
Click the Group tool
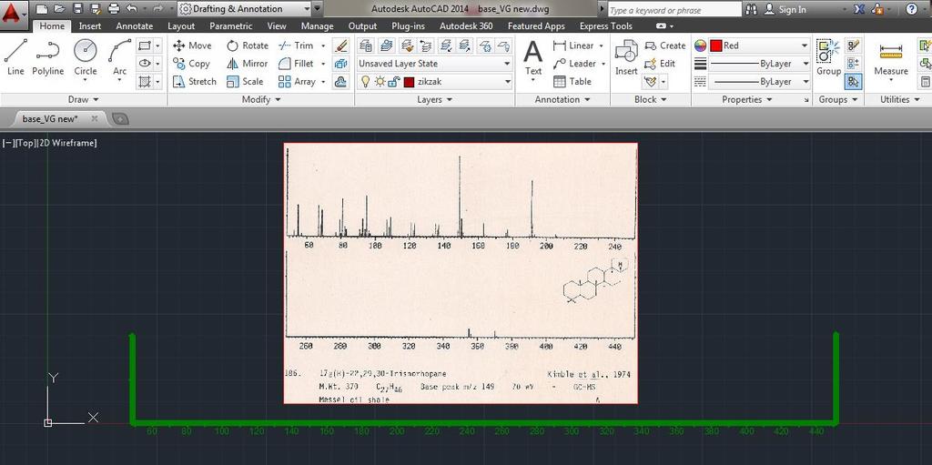click(x=828, y=57)
